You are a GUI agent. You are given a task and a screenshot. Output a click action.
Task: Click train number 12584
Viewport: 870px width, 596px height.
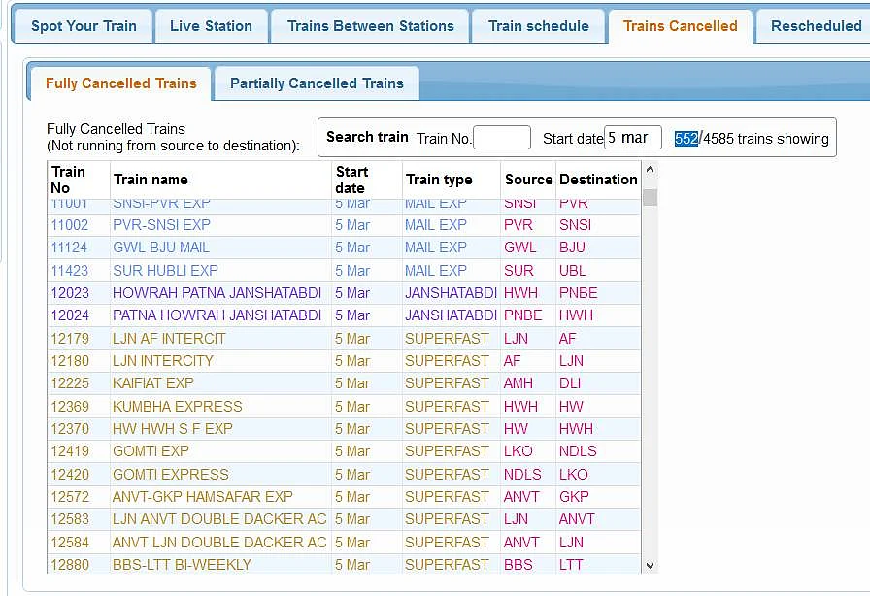(x=69, y=543)
